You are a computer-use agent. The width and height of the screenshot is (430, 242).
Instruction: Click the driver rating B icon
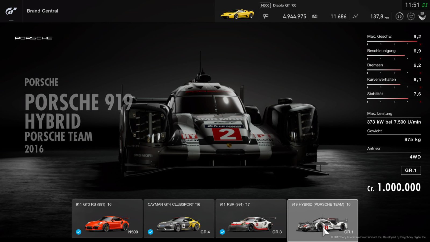tap(422, 16)
